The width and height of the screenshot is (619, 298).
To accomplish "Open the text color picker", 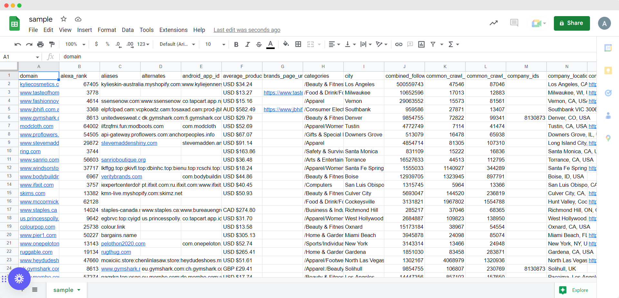I will pos(270,44).
